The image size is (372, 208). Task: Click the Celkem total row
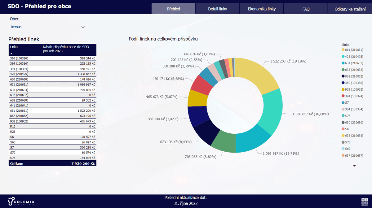pos(52,163)
